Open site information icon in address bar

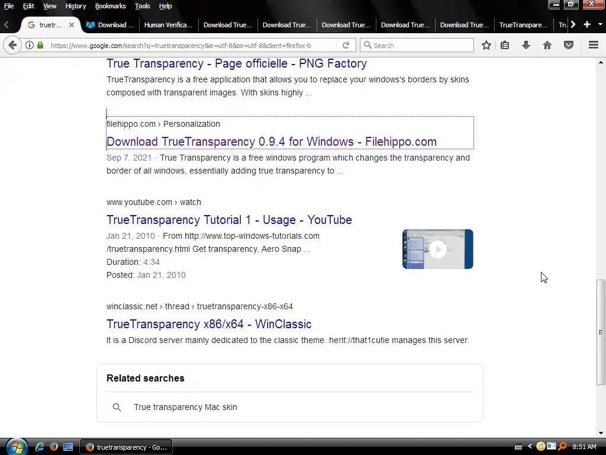pos(30,45)
